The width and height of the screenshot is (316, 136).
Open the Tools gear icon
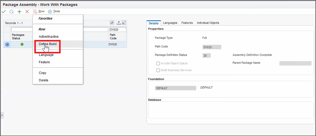(x=50, y=11)
